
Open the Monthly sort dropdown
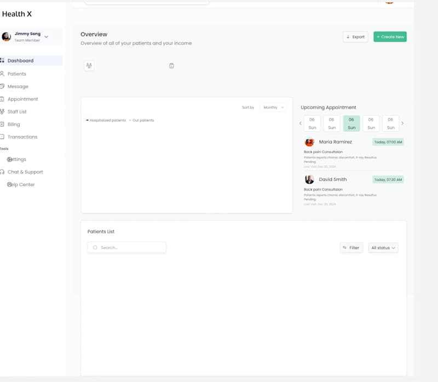coord(273,108)
